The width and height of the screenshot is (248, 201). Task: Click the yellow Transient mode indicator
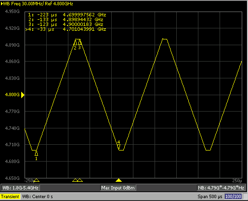pyautogui.click(x=10, y=197)
